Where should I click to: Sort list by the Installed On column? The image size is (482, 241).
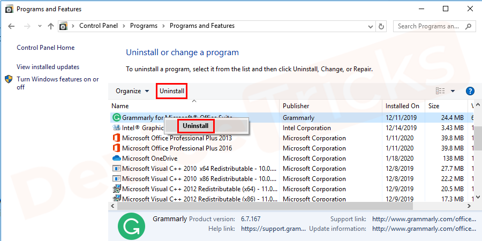point(402,106)
